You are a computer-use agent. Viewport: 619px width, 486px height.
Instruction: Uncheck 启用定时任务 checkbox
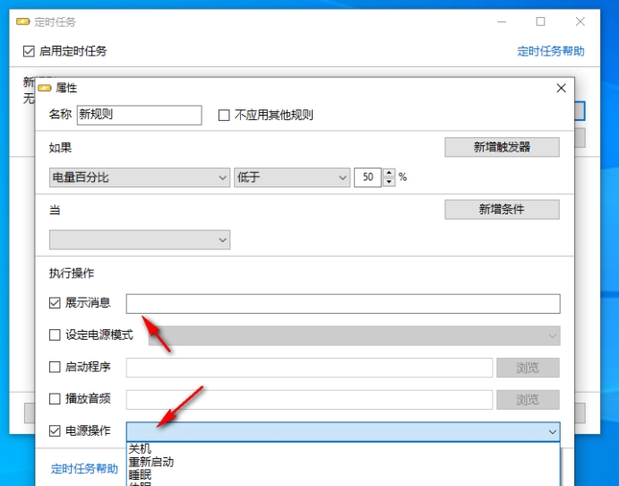[x=29, y=51]
